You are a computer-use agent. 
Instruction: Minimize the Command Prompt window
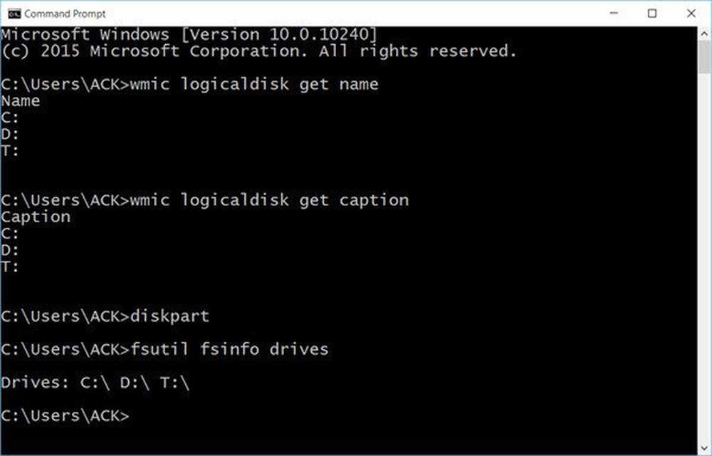614,13
